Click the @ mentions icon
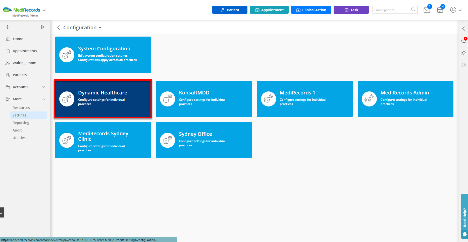This screenshot has height=242, width=468. (x=464, y=65)
